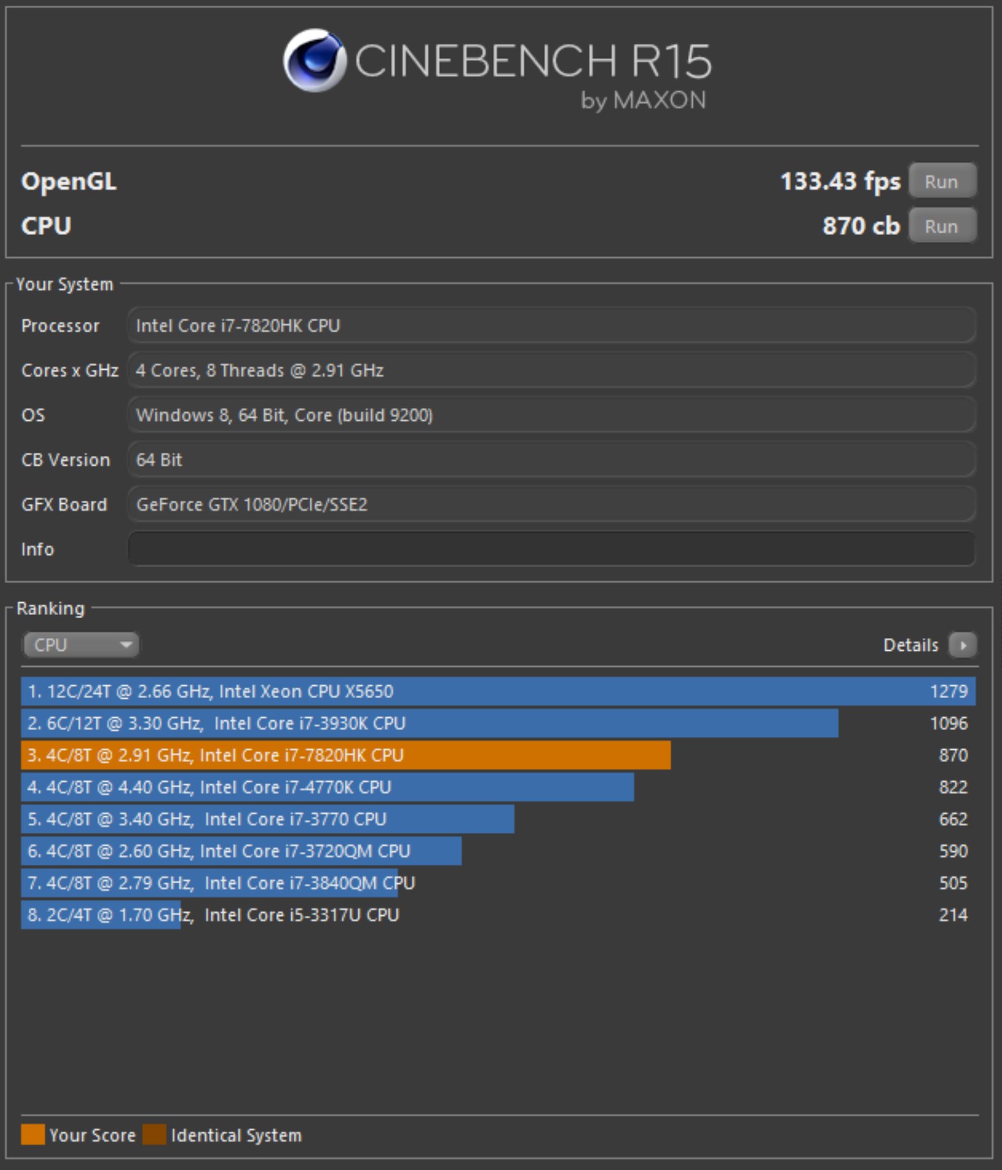Select ranking row 2 i7-3930K

tap(498, 724)
